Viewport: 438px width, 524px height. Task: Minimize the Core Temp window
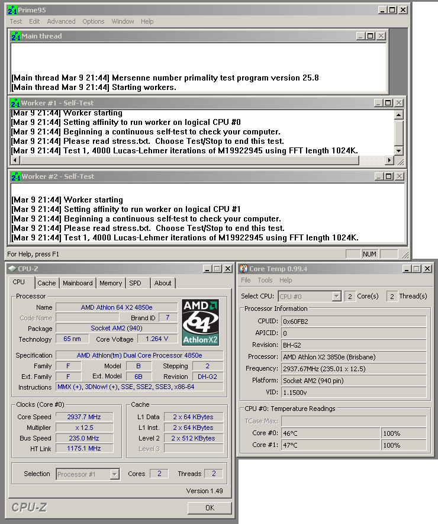click(x=407, y=269)
